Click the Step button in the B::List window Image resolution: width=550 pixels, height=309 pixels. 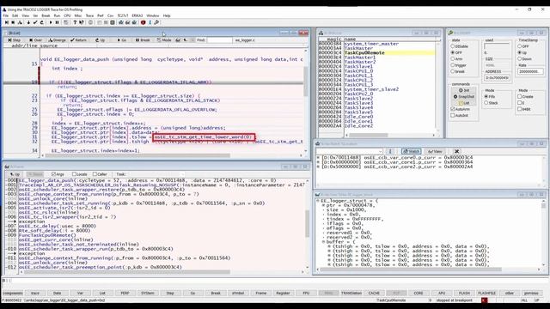(x=15, y=40)
